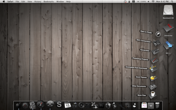Open the Apple menu

(4, 2)
